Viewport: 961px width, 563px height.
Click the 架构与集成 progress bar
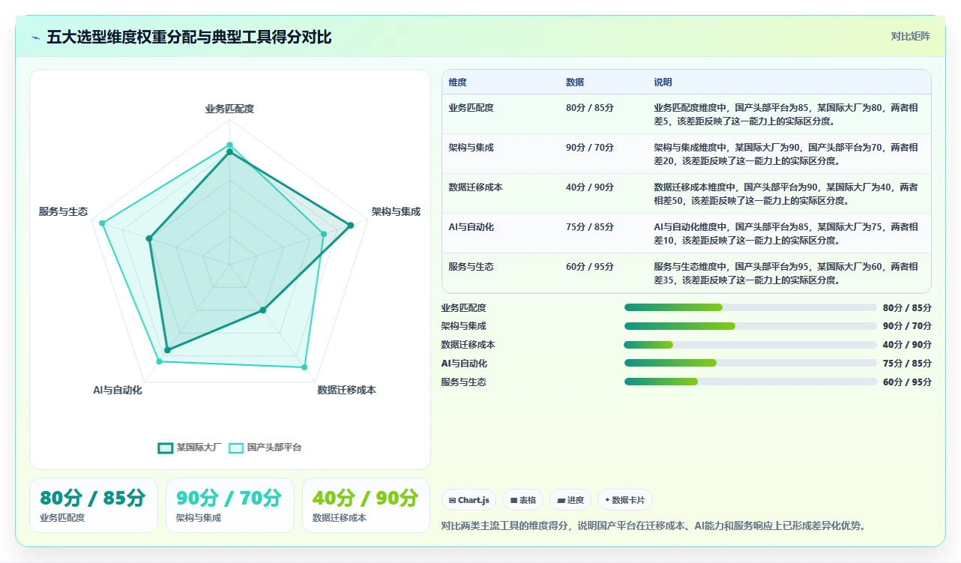pos(750,326)
